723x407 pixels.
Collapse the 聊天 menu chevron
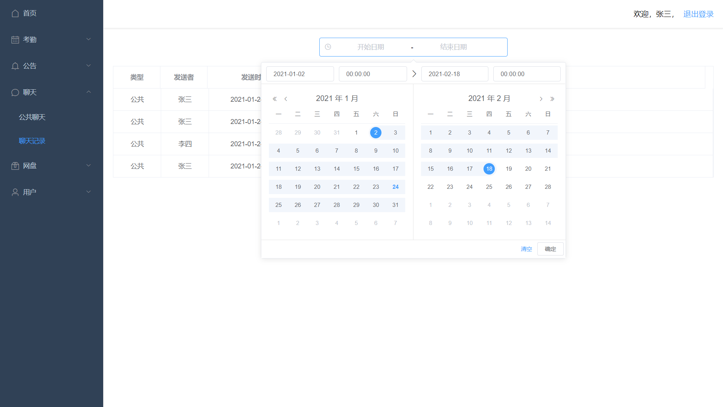[88, 92]
